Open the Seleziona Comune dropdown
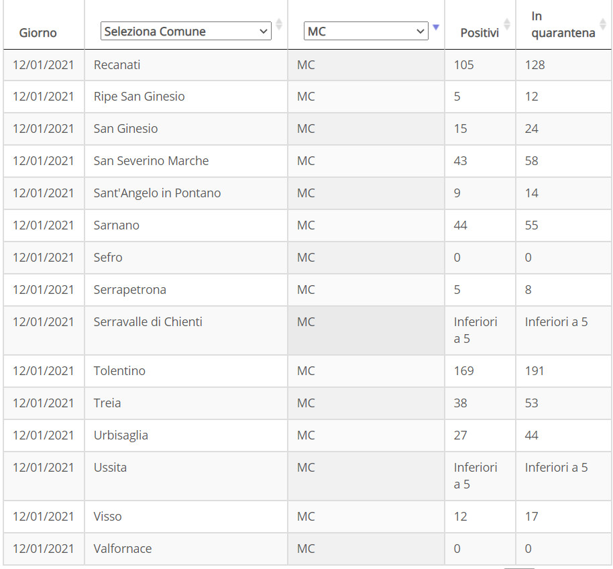The height and width of the screenshot is (569, 613). [186, 31]
